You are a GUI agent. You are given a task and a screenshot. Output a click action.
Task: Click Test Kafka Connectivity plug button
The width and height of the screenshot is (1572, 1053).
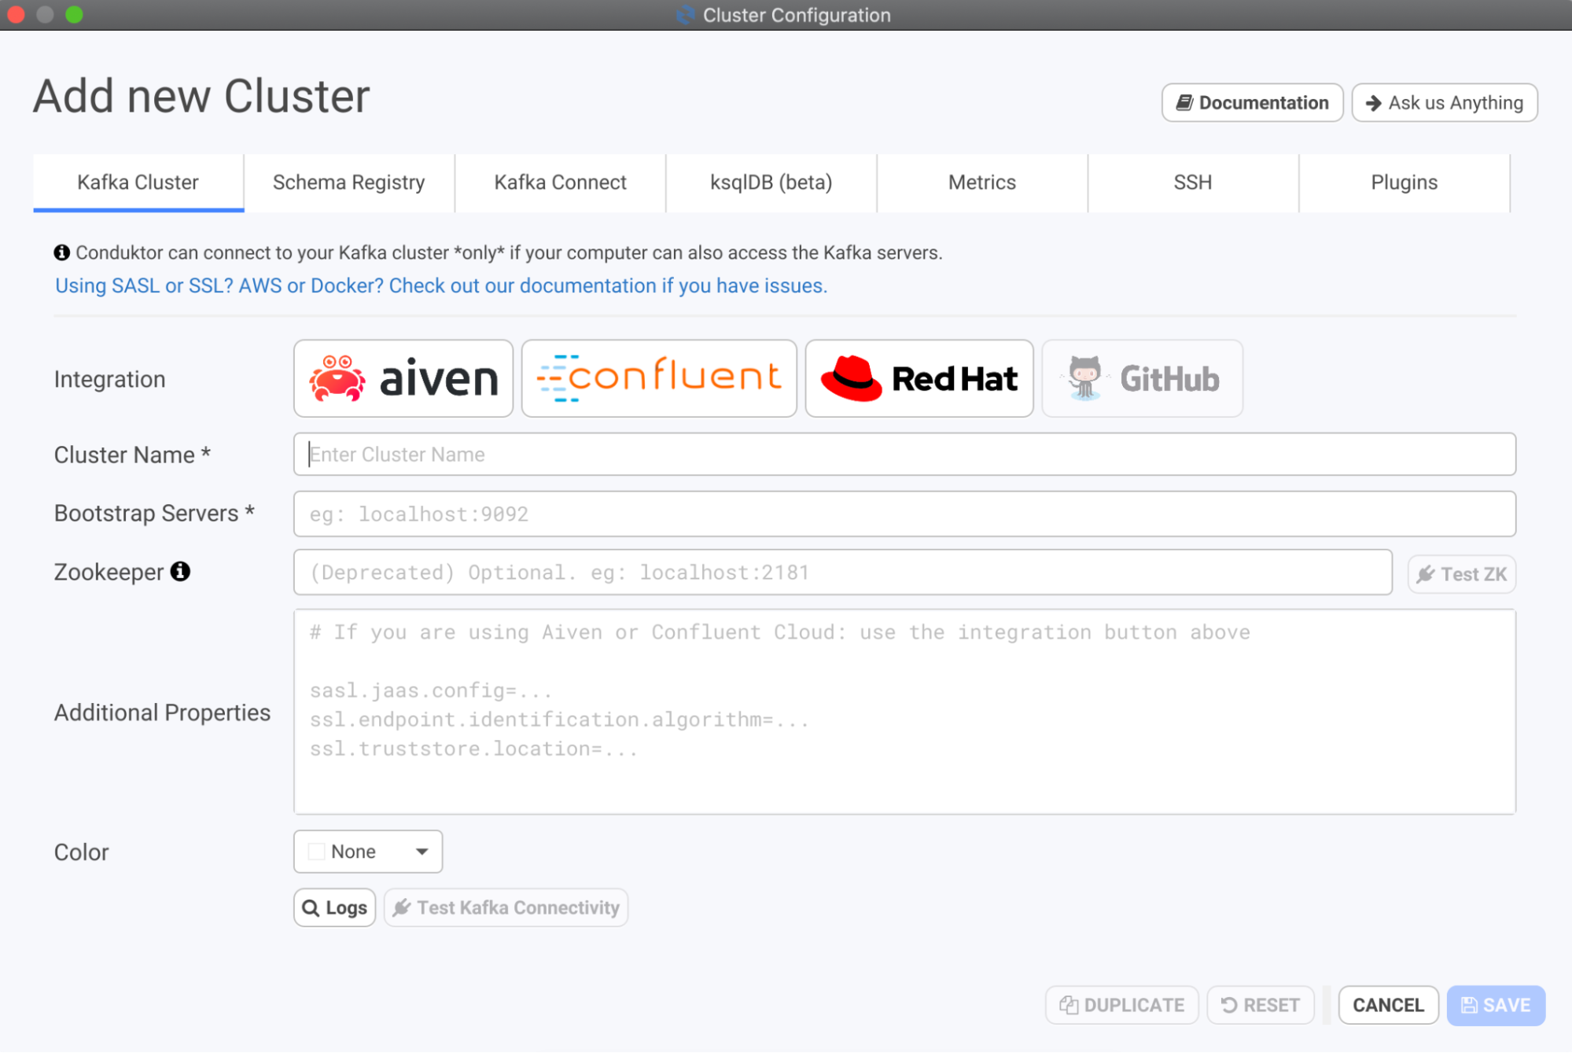506,908
